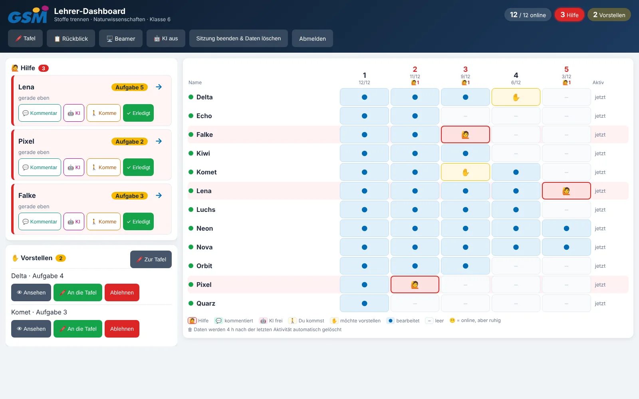Screen dimensions: 639x399
Task: Click Ablehnen for Delta Aufgabe 4
Action: click(x=122, y=292)
